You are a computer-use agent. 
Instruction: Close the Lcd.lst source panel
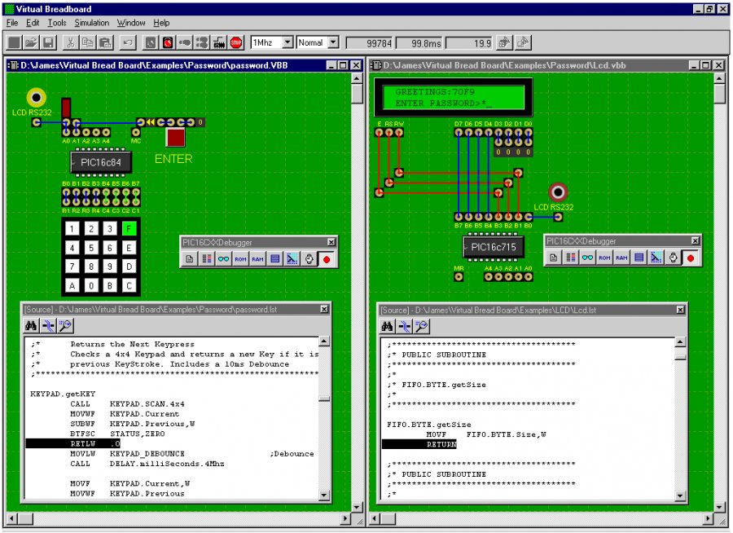point(680,310)
